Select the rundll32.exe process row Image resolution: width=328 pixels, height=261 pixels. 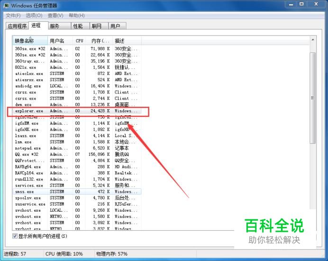[77, 179]
